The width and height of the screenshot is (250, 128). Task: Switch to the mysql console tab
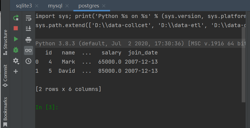pos(55,6)
